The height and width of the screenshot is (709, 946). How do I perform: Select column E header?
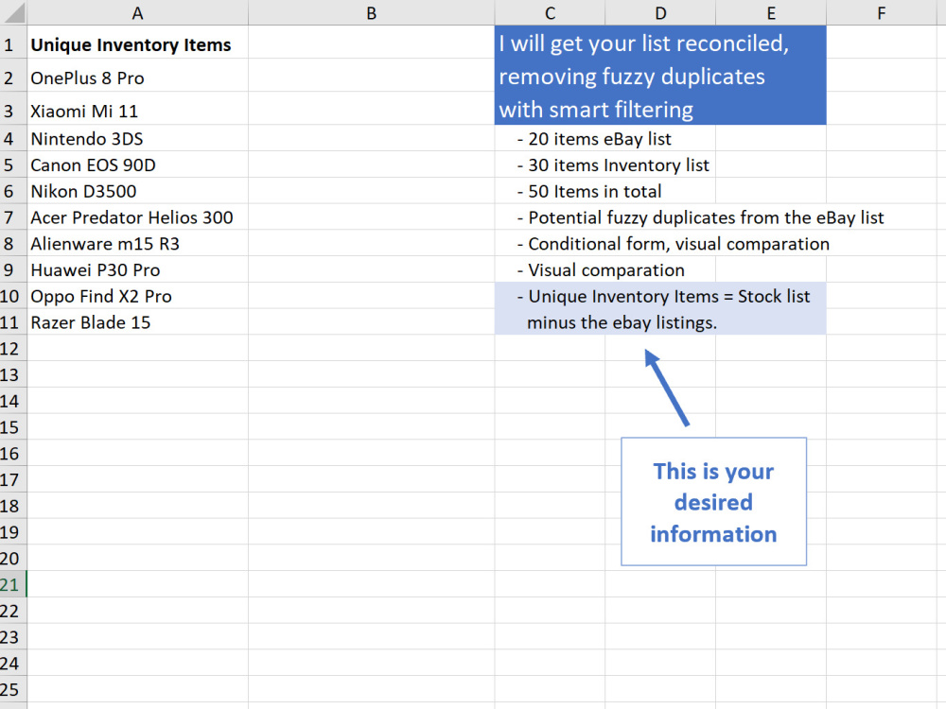(x=770, y=12)
